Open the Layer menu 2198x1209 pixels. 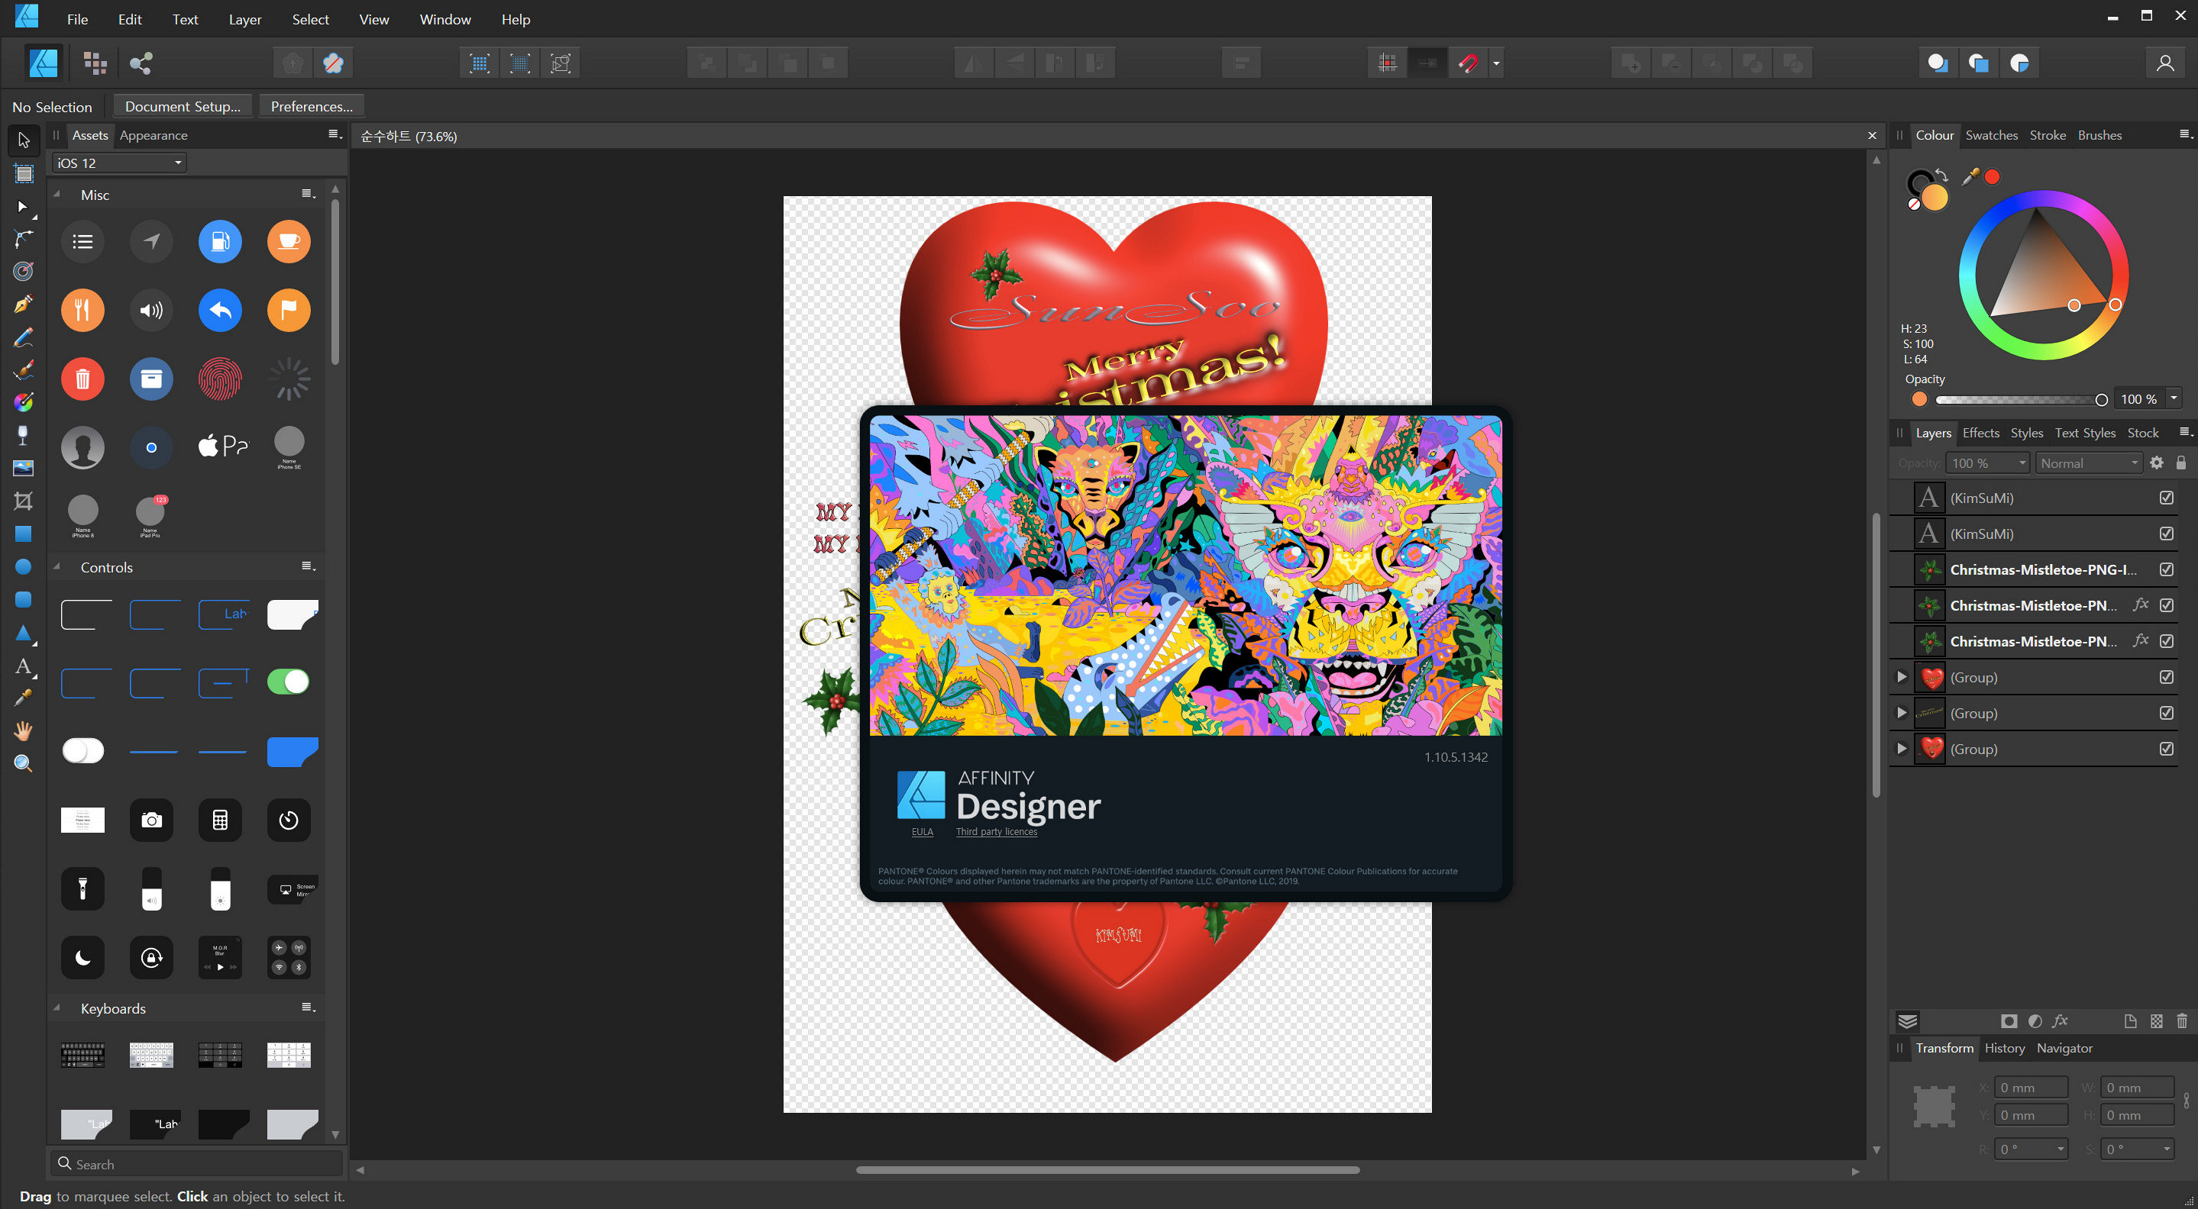point(244,19)
